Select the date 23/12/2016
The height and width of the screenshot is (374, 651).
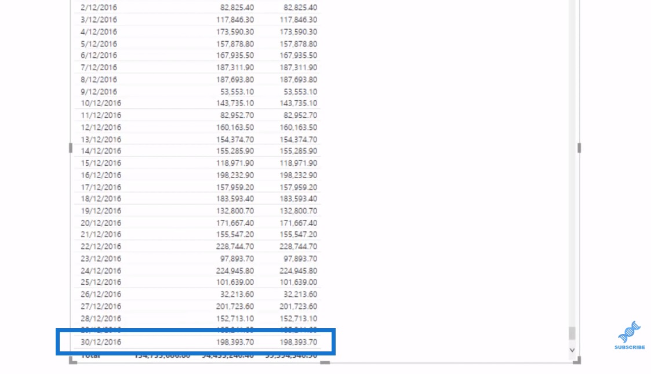point(101,258)
